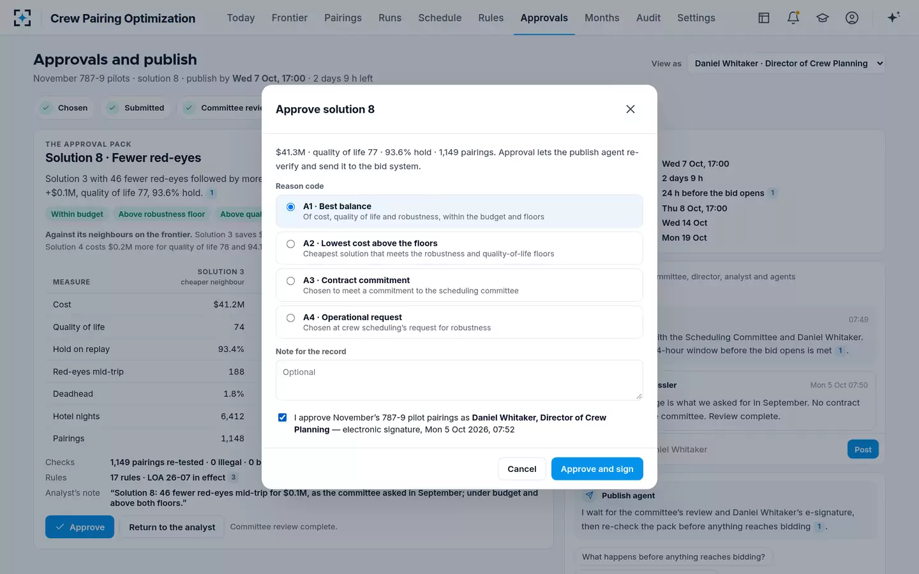Open the Runs tab
The image size is (919, 574).
pyautogui.click(x=390, y=18)
